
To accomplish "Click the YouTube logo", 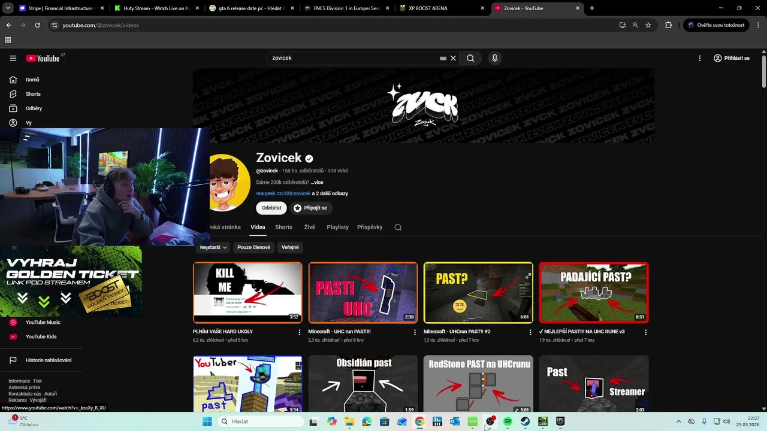I will 43,58.
